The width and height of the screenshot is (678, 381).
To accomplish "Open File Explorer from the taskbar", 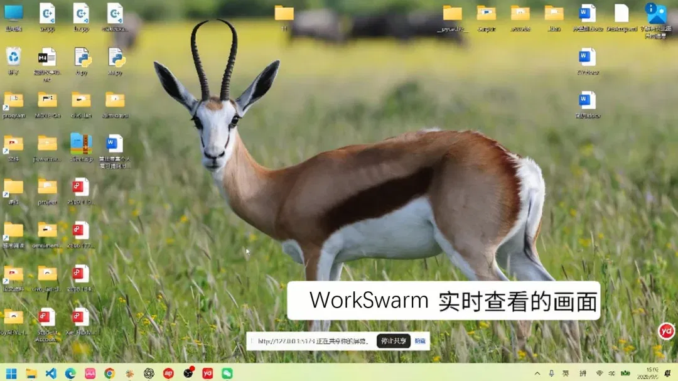I will [31, 373].
